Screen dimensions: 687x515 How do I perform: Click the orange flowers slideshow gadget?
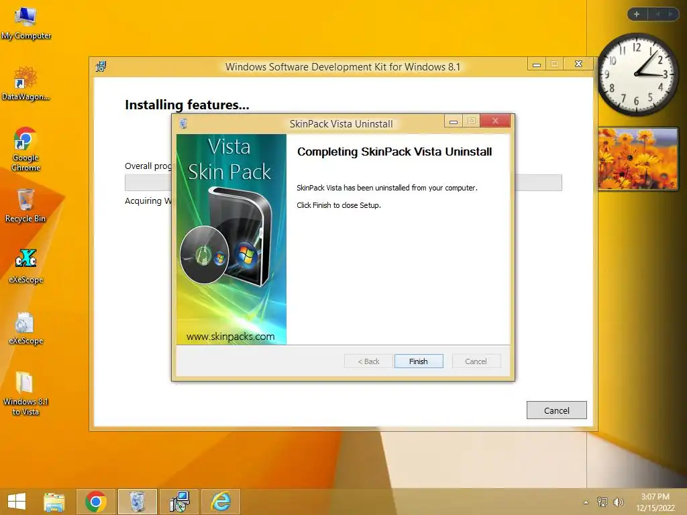pos(638,158)
